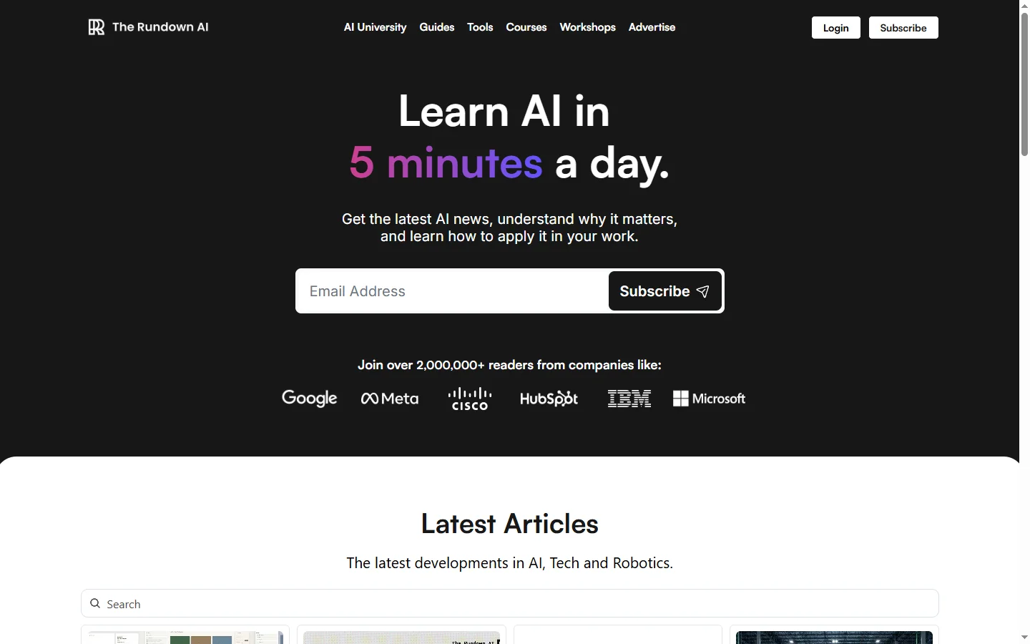Click the articles Search input field
Screen dimensions: 1030x644
tap(510, 603)
